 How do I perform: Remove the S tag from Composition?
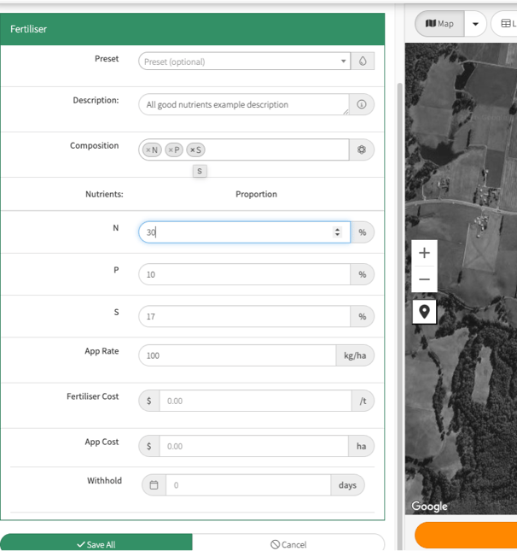tap(192, 150)
